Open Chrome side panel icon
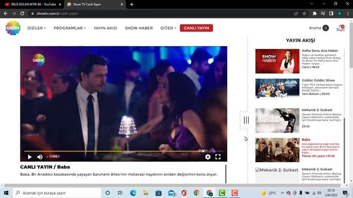Viewport: 353px width, 198px height. click(x=331, y=13)
